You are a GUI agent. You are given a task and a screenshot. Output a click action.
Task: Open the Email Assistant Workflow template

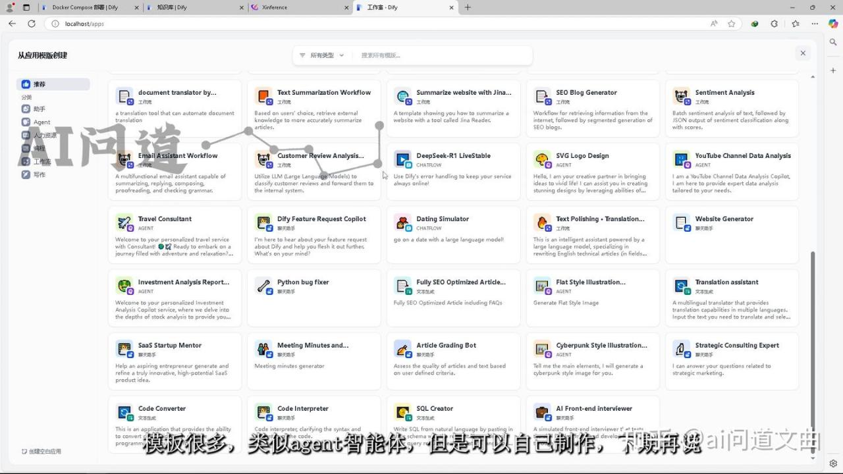click(175, 172)
